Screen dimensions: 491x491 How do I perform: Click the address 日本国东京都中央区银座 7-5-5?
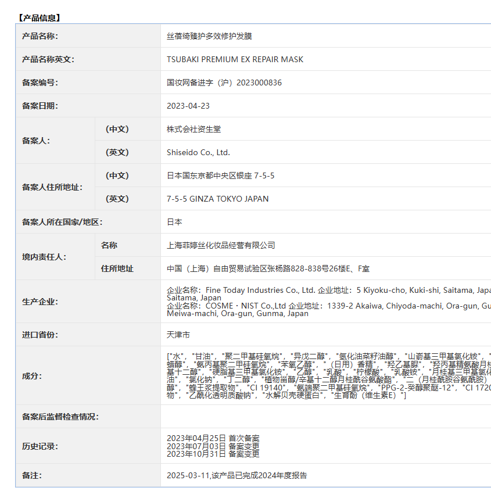(220, 175)
